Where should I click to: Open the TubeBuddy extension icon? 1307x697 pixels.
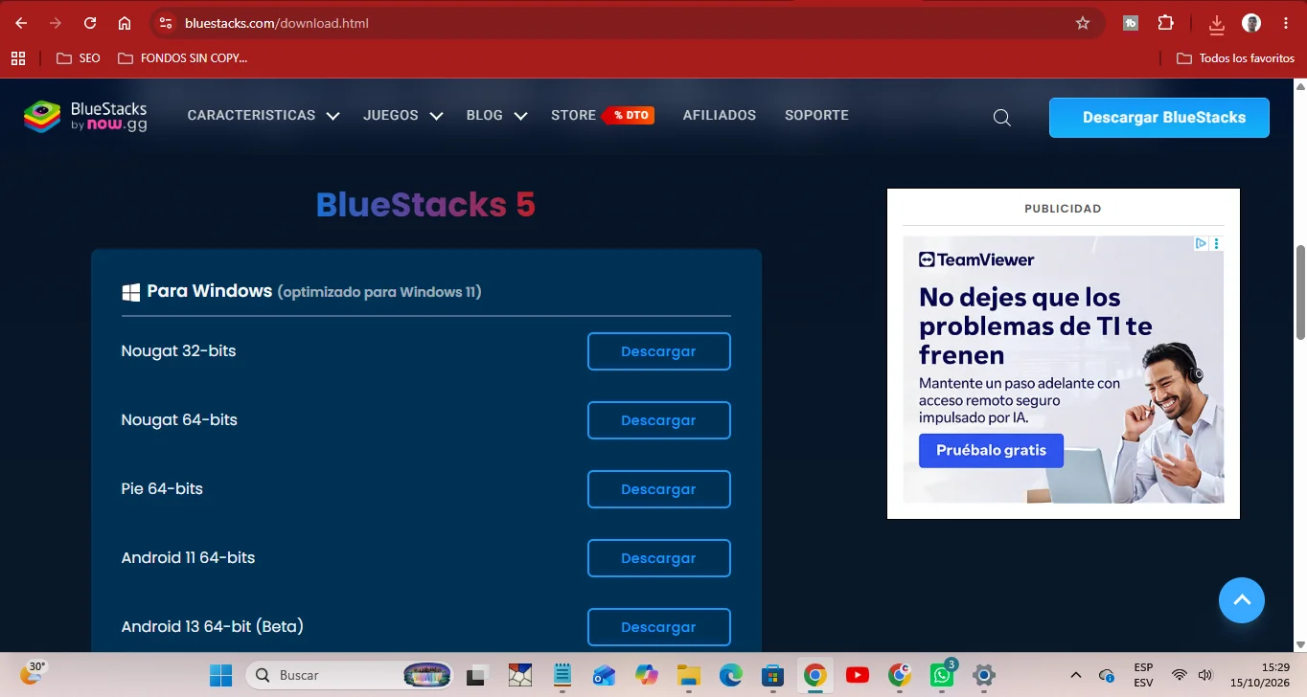(1131, 23)
